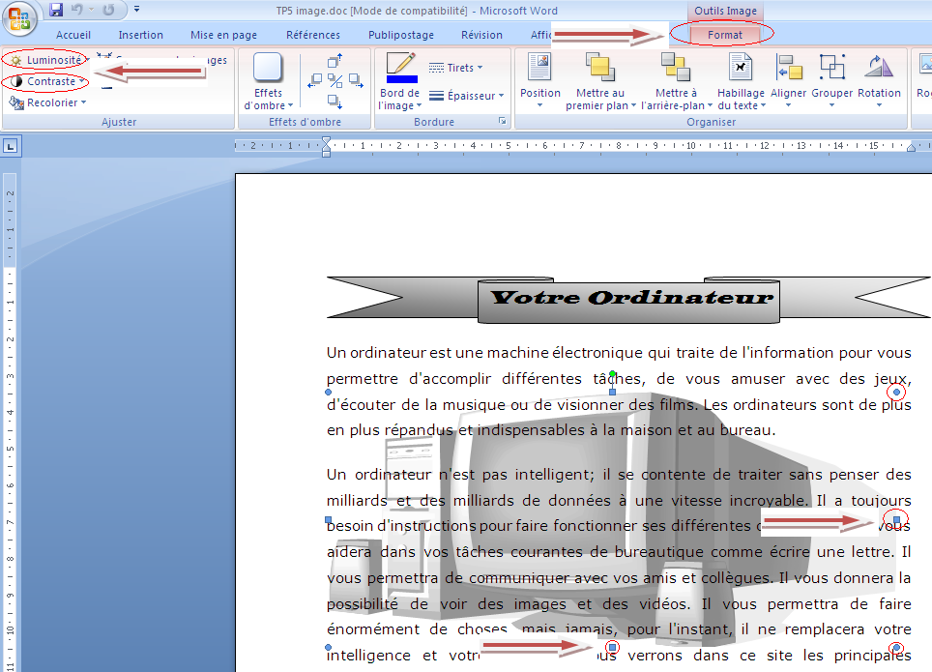Click the top-left resize handle of the image
Image resolution: width=932 pixels, height=672 pixels.
328,393
